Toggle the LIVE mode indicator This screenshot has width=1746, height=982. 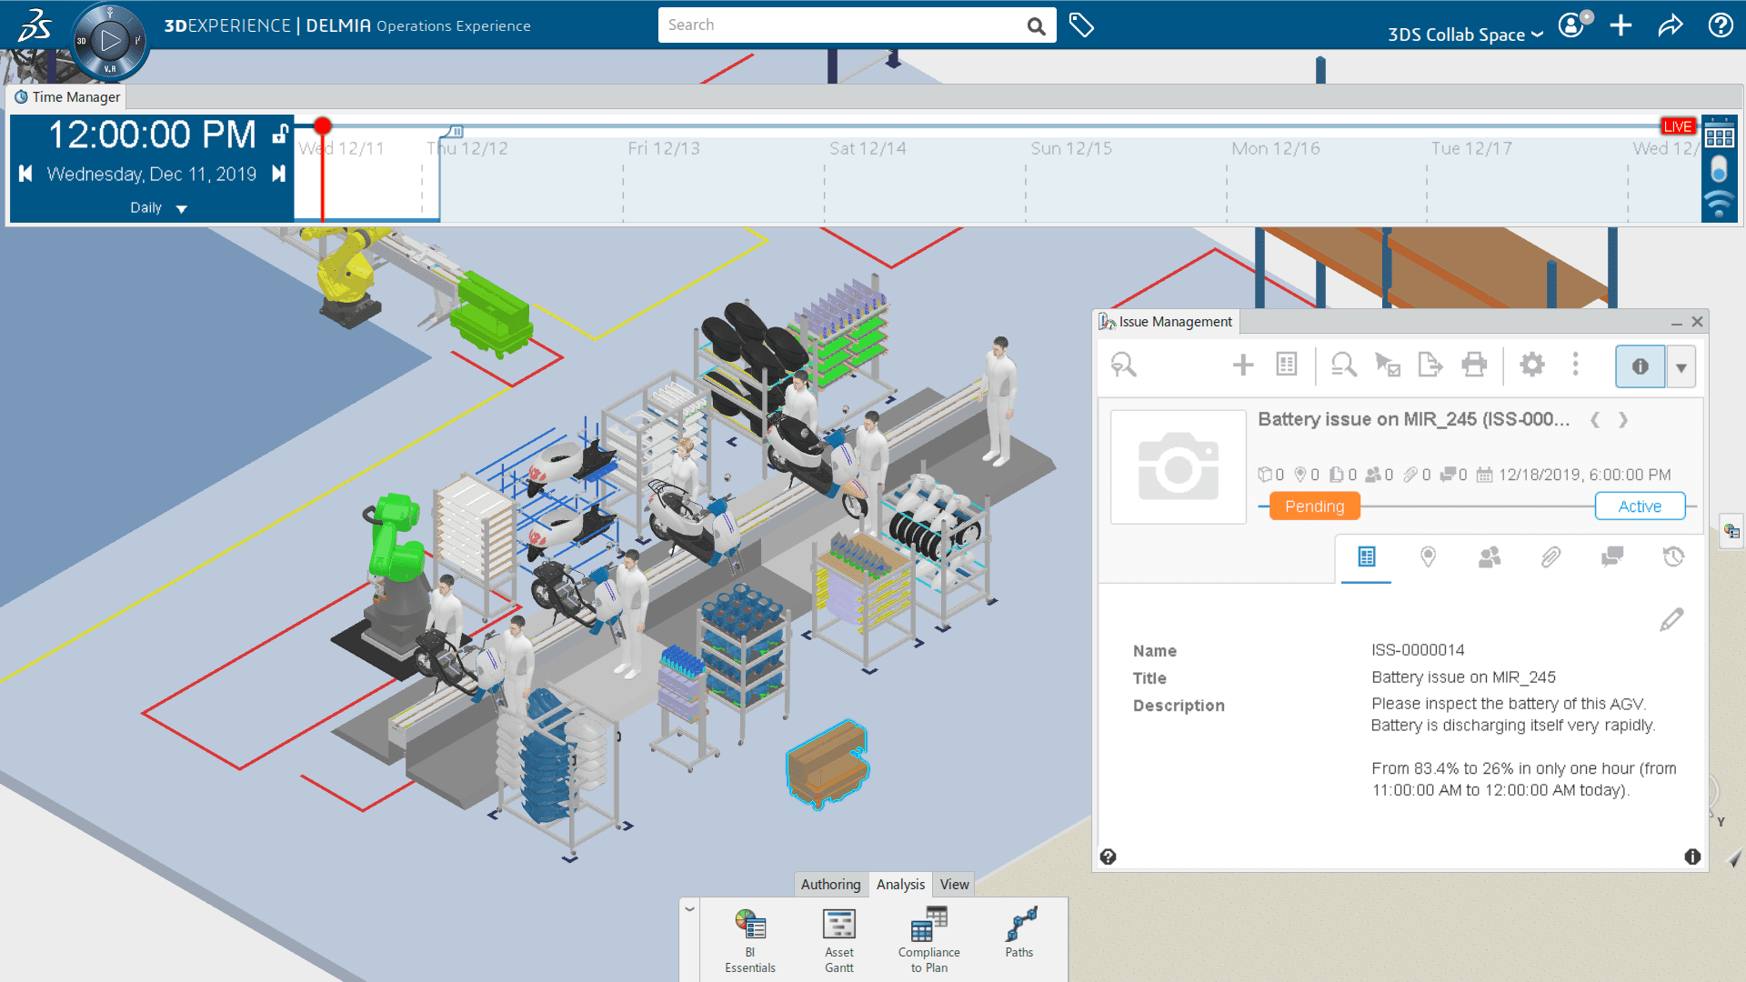[1678, 126]
